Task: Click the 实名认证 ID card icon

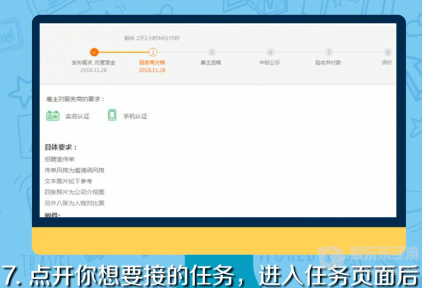Action: pyautogui.click(x=53, y=116)
